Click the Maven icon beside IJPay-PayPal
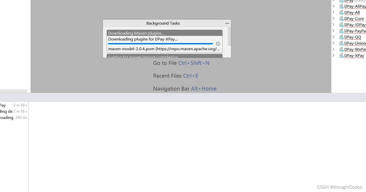This screenshot has height=192, width=366. click(341, 31)
